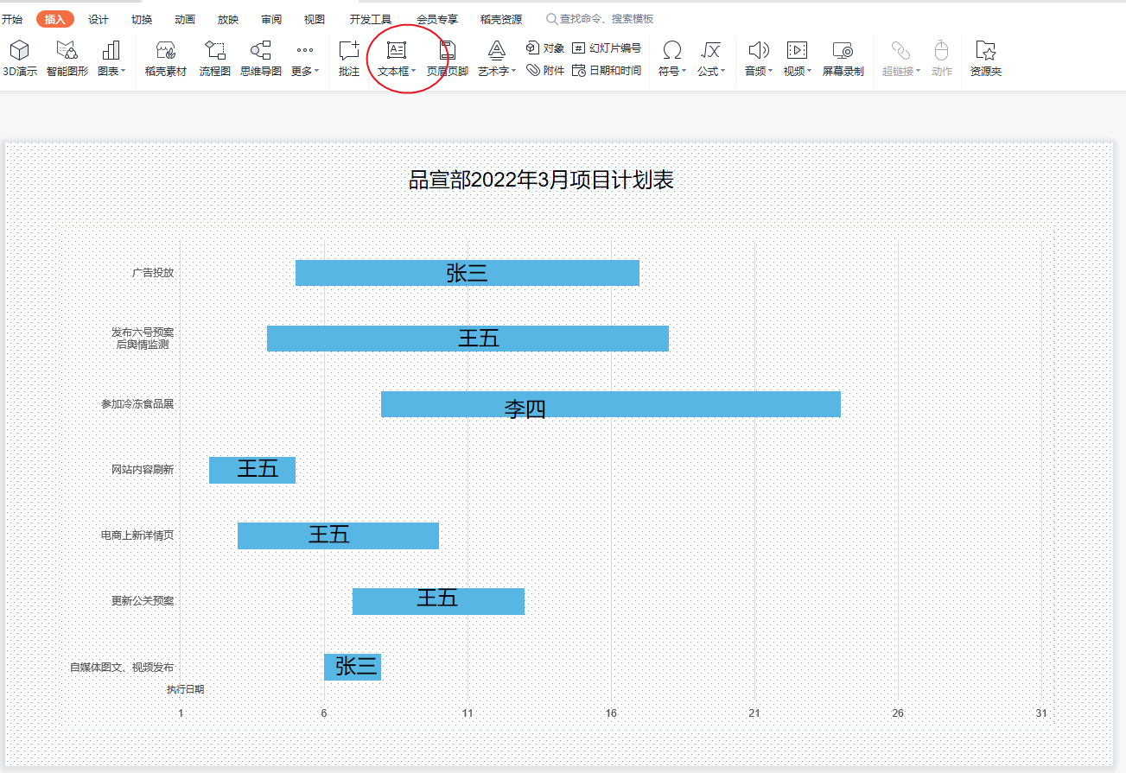The width and height of the screenshot is (1126, 773).
Task: Click the 更新公关预案 axis label
Action: coord(143,601)
